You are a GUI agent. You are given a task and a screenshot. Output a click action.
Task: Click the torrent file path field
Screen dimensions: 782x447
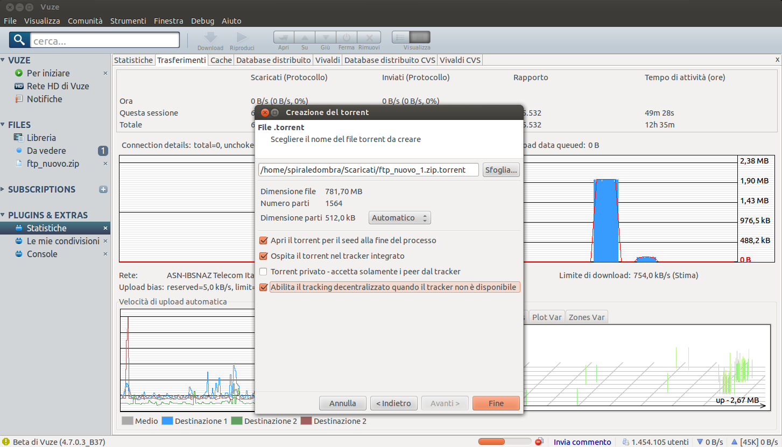click(x=369, y=170)
